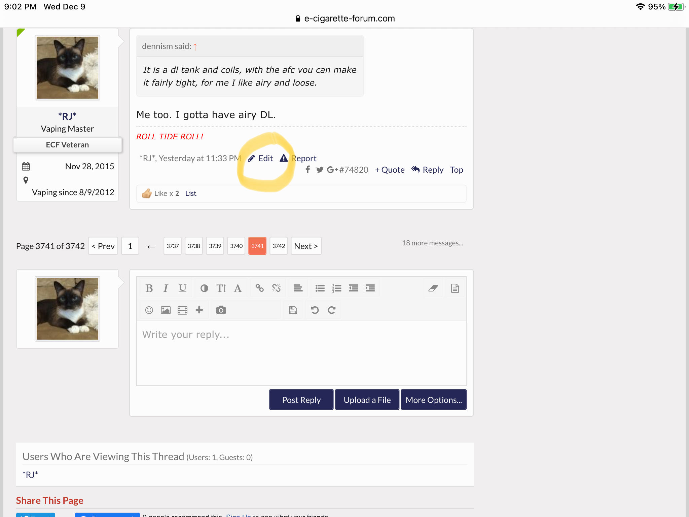Tap the battery indicator in status bar

click(x=676, y=7)
